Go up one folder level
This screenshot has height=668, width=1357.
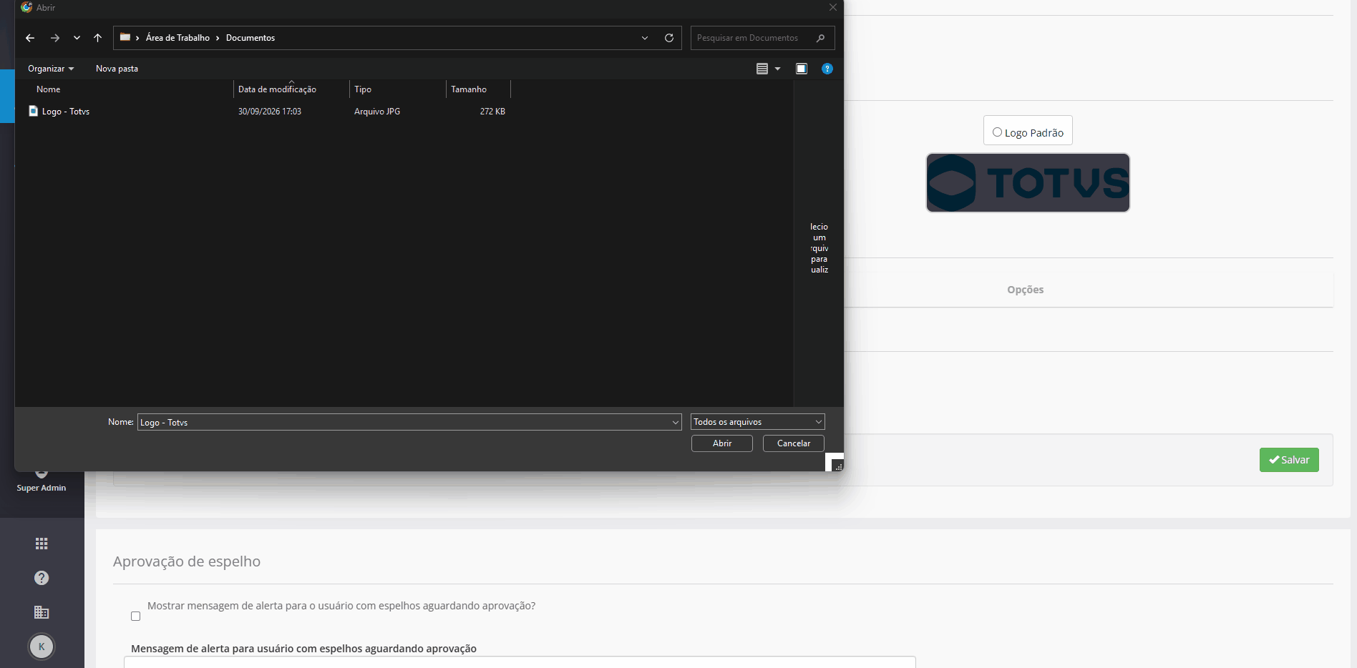tap(98, 38)
